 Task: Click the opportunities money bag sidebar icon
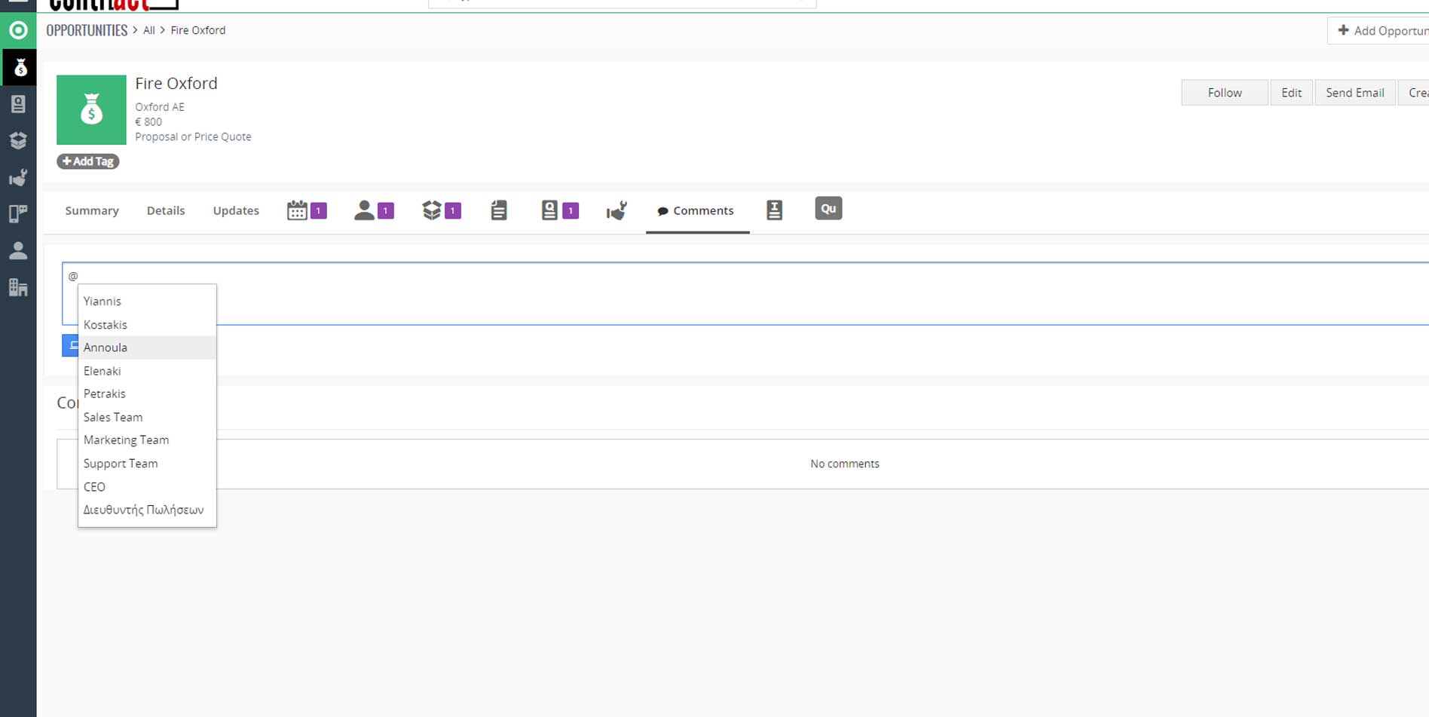pos(19,68)
